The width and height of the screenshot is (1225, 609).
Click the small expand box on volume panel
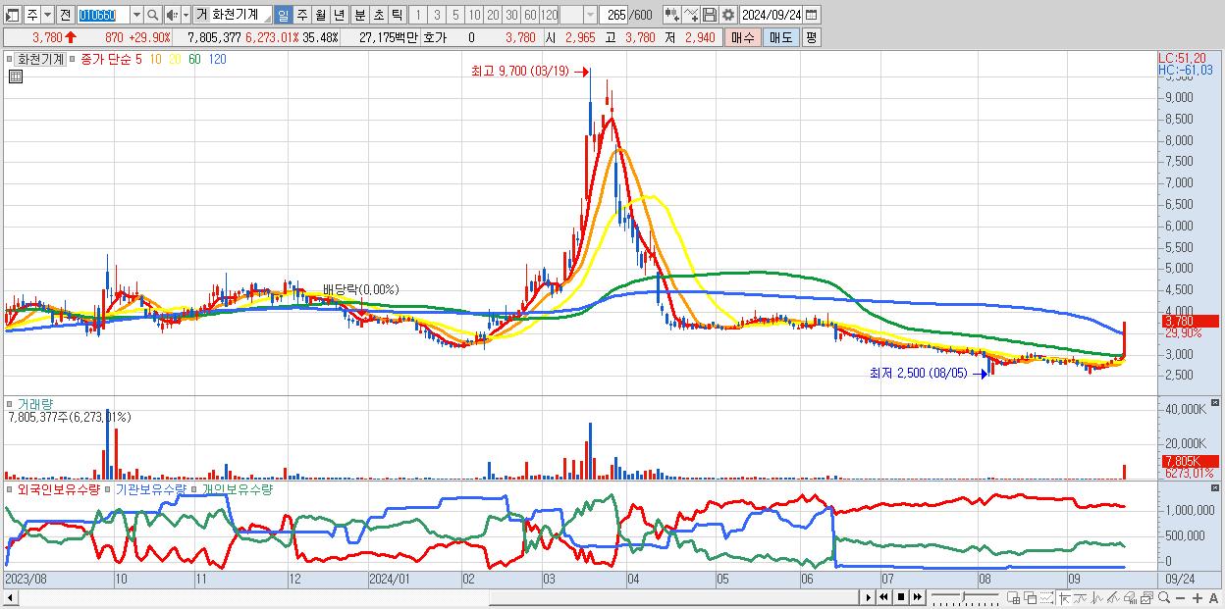tap(1216, 403)
